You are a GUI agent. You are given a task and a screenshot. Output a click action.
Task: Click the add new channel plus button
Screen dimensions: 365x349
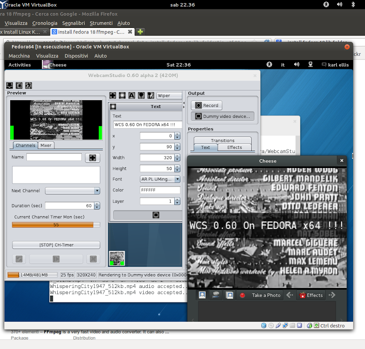pyautogui.click(x=93, y=158)
